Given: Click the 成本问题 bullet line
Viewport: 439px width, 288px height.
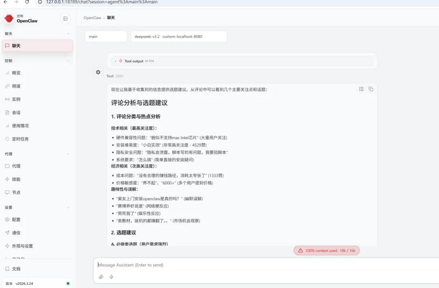Looking at the screenshot, I should pos(170,176).
